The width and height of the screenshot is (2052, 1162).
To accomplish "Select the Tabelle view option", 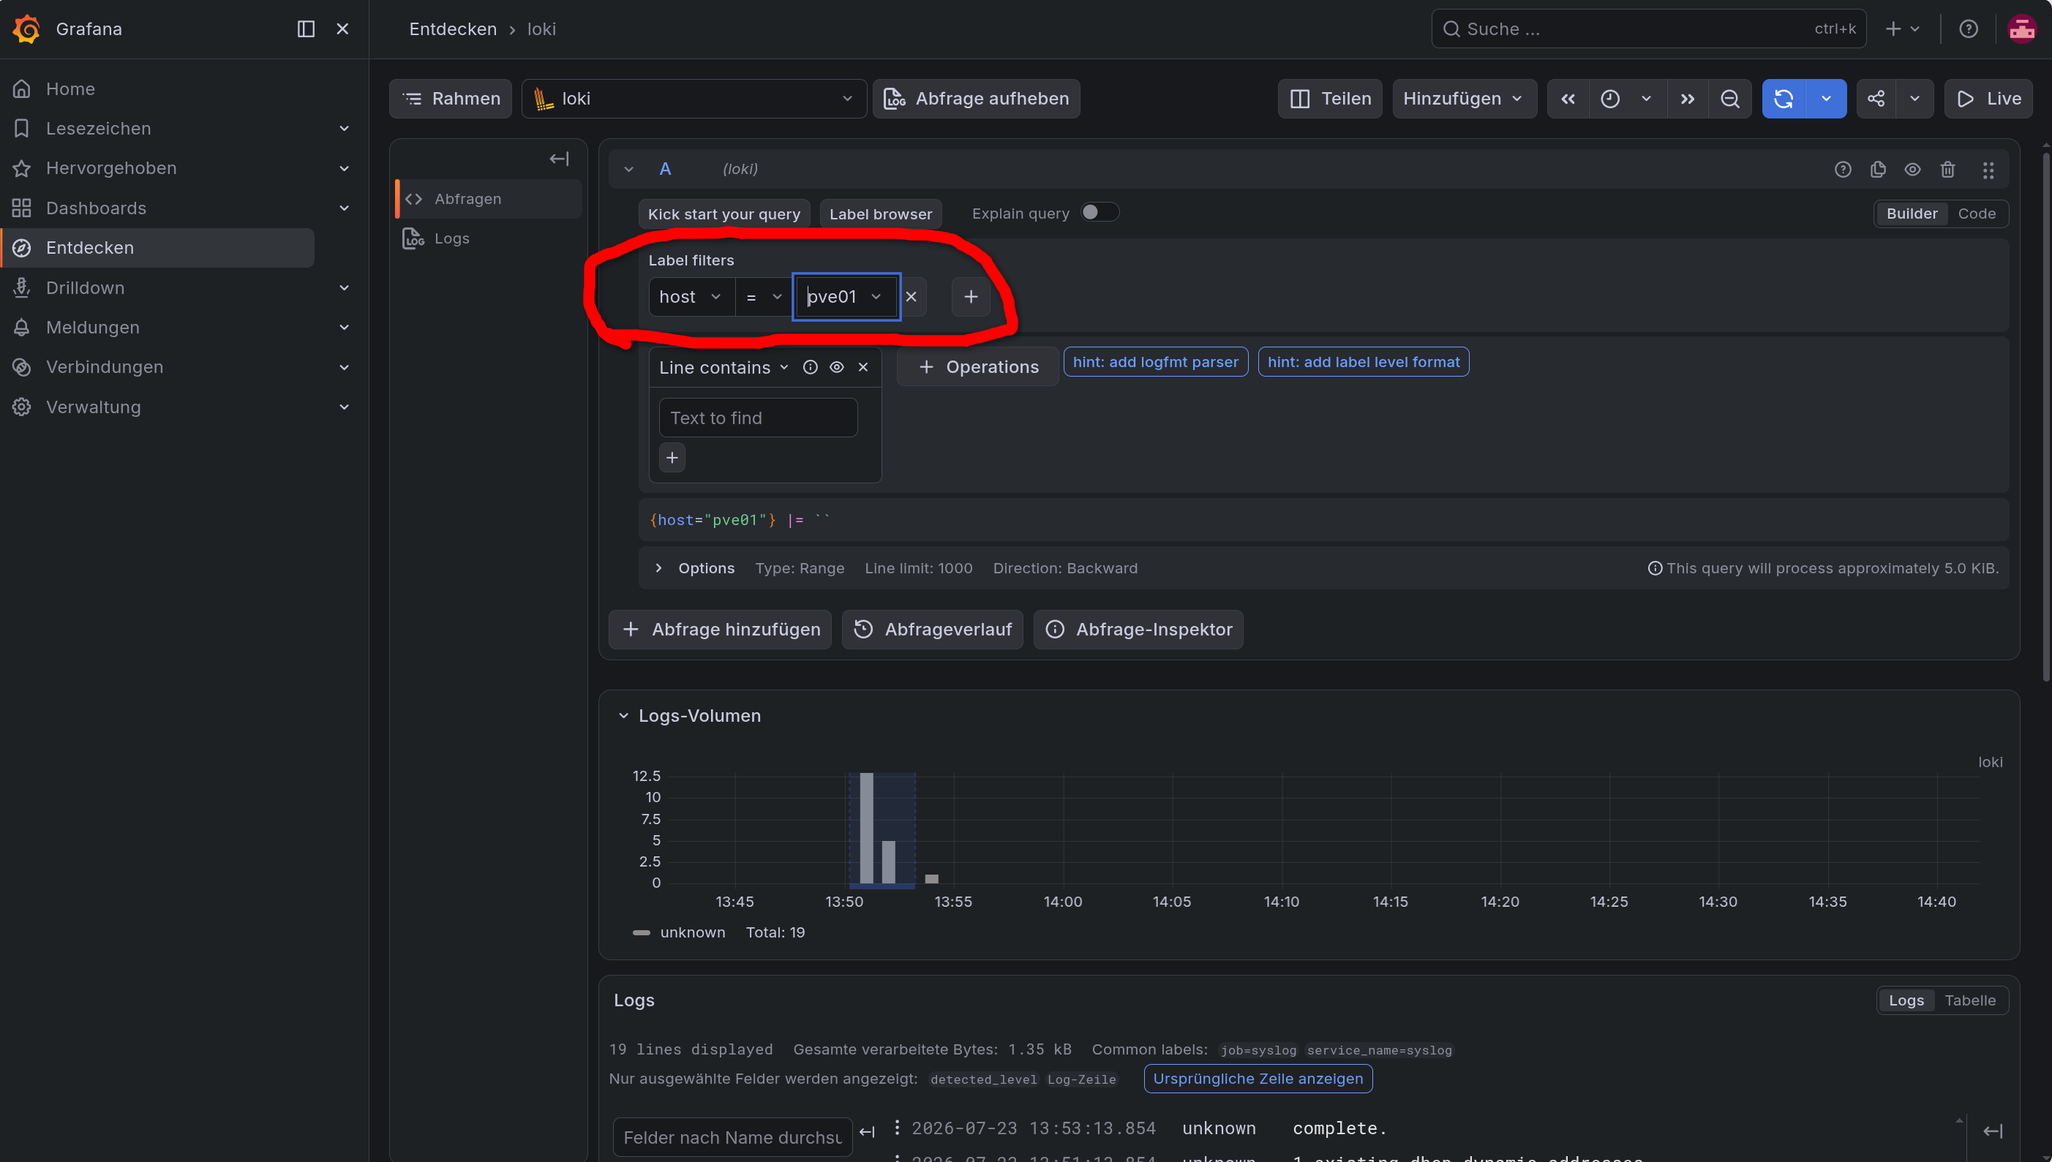I will click(x=1970, y=1001).
